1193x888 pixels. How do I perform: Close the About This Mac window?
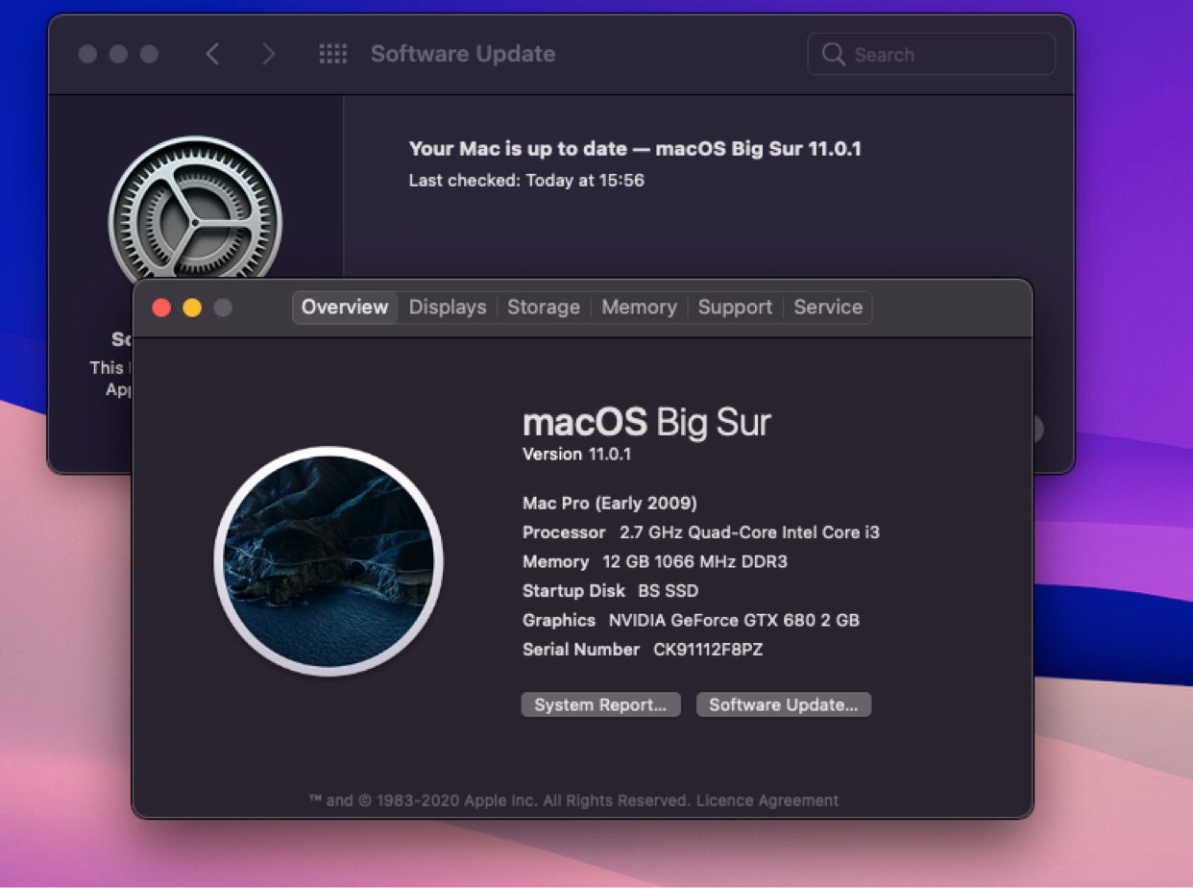(x=161, y=308)
